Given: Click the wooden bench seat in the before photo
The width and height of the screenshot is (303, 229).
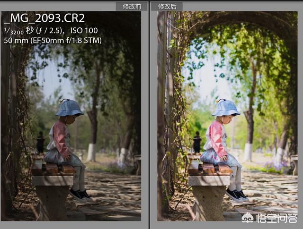Looking at the screenshot, I should tap(53, 169).
